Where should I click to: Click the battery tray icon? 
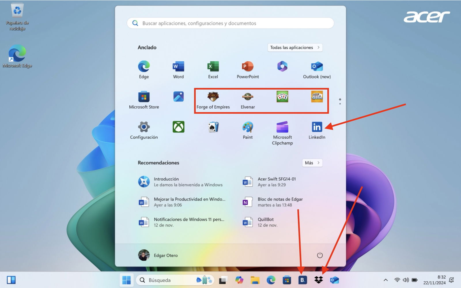coord(415,280)
